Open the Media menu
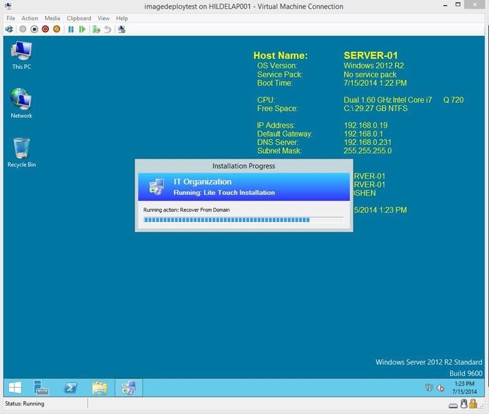The height and width of the screenshot is (414, 489). [52, 18]
